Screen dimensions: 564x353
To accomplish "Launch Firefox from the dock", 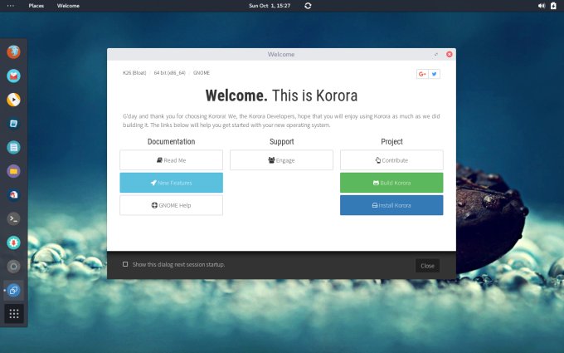I will pos(13,52).
